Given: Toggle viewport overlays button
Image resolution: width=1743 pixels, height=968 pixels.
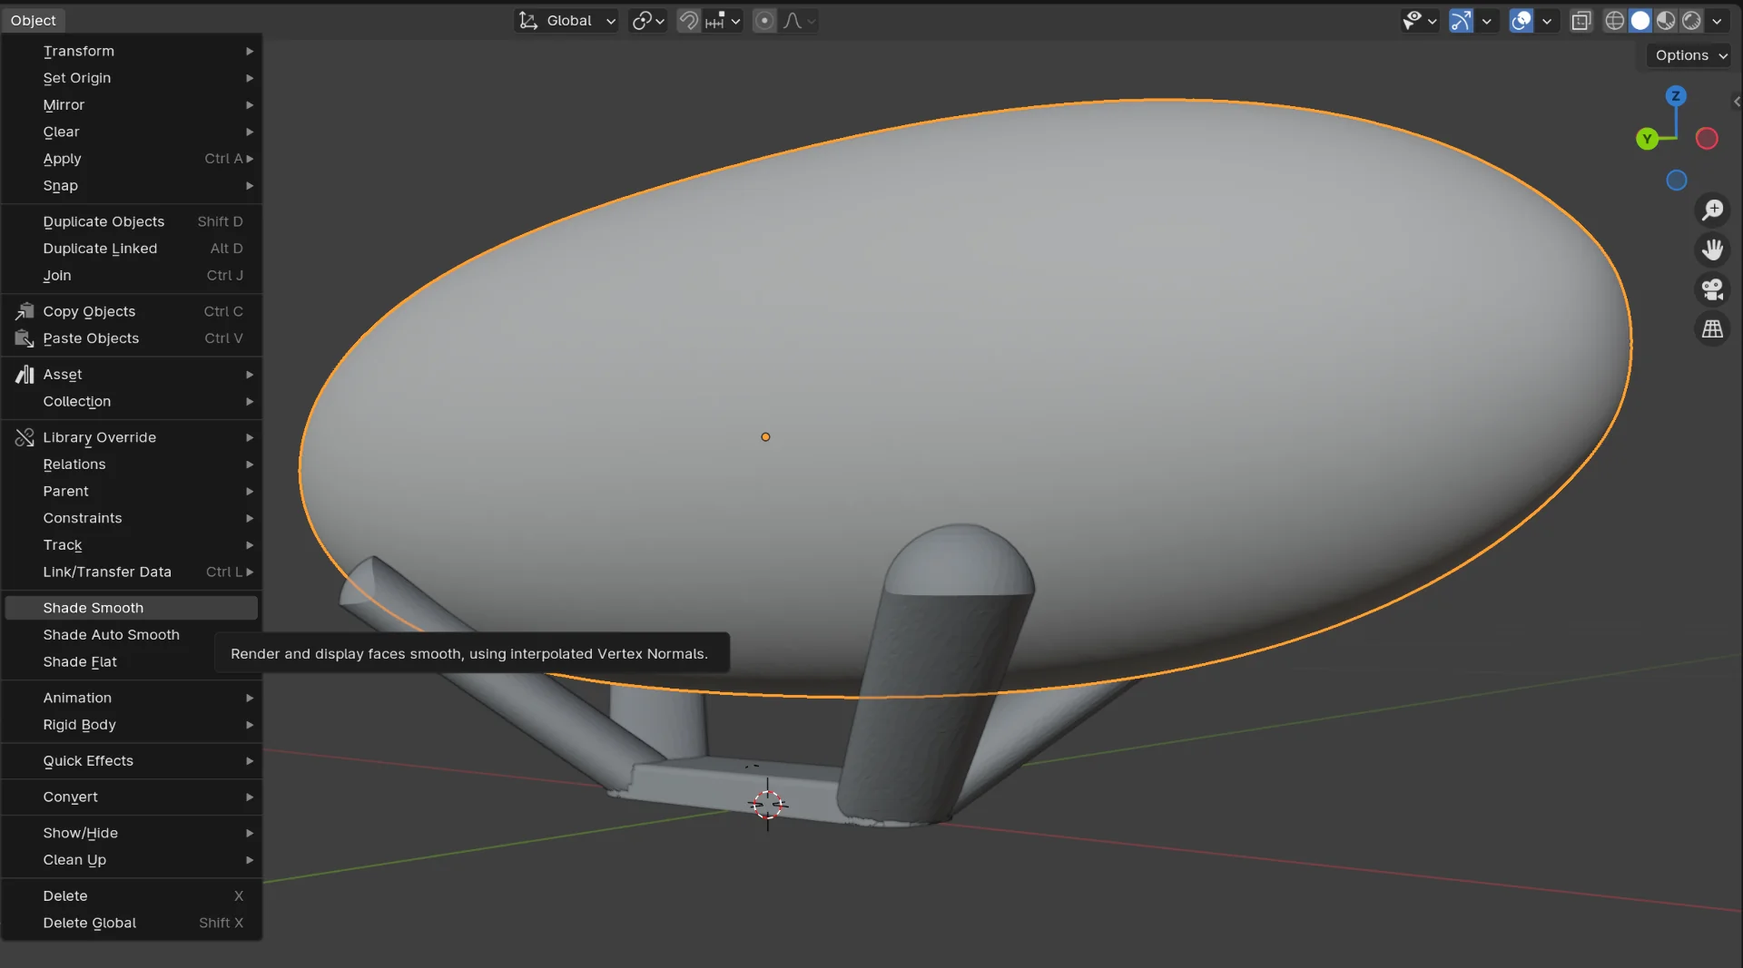Looking at the screenshot, I should (x=1521, y=21).
